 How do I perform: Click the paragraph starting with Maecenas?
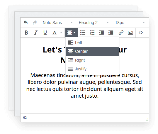[85, 86]
